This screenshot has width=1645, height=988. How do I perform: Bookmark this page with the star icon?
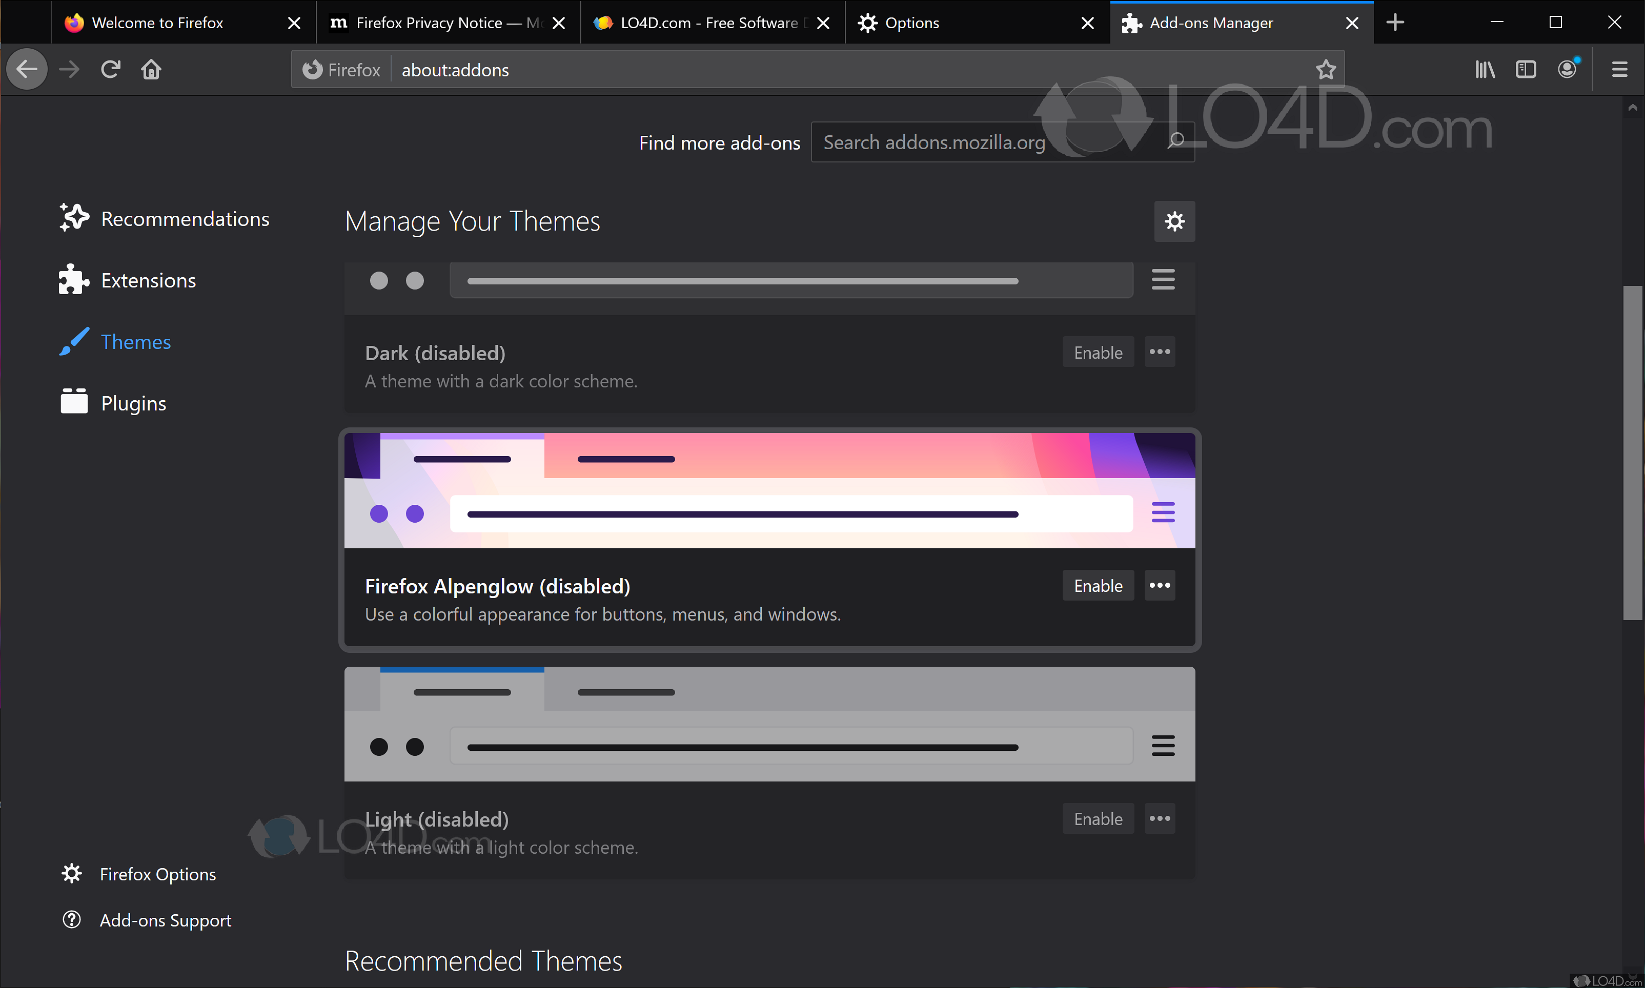click(1326, 69)
